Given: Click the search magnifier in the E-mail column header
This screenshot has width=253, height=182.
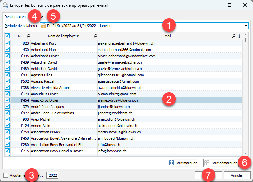Looking at the screenshot, I should (x=234, y=36).
